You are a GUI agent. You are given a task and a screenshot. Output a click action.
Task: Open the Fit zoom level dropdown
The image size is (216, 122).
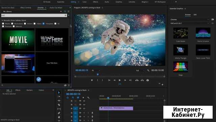pos(96,71)
